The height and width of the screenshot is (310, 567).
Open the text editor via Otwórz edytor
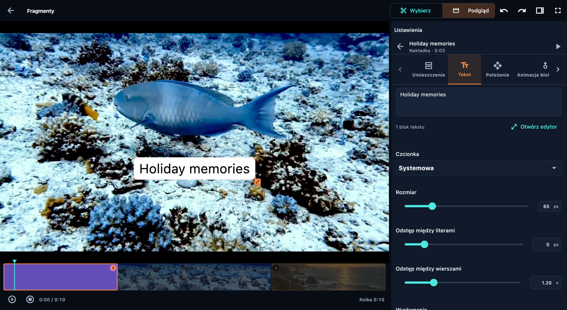534,127
